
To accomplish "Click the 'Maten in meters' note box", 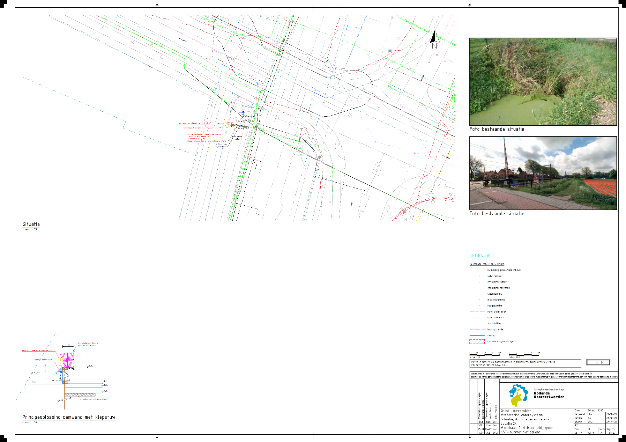I will [525, 364].
